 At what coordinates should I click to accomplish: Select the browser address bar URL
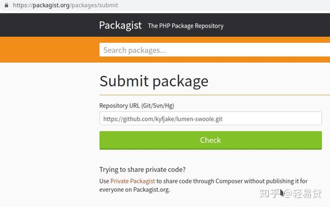65,5
